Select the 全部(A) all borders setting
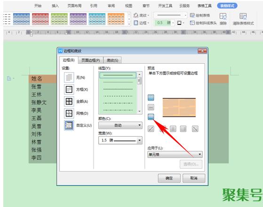Viewport: 263px width, 207px height. click(x=69, y=101)
